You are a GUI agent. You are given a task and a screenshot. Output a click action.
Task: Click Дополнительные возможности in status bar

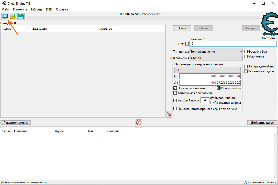click(24, 182)
